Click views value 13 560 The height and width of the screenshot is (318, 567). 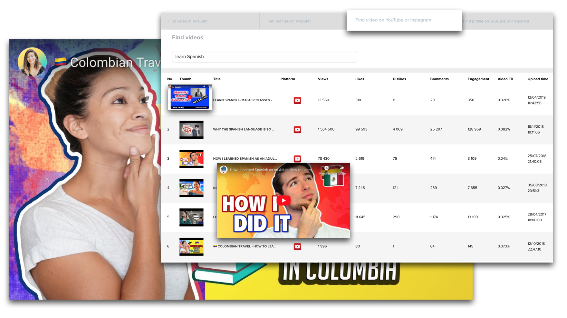click(323, 100)
